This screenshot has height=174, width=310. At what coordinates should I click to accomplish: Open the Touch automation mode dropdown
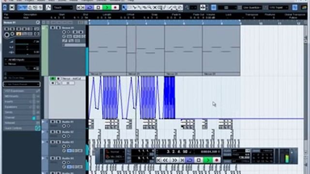pos(63,8)
